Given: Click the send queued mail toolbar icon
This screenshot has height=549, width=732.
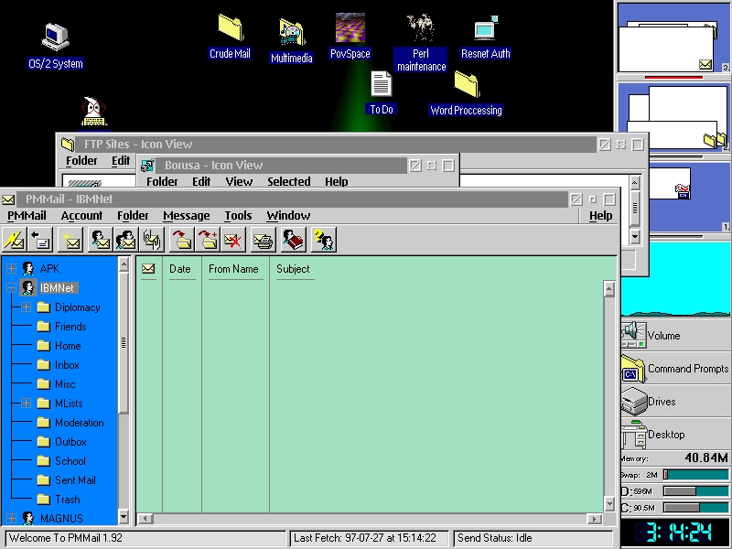Looking at the screenshot, I should [x=40, y=240].
